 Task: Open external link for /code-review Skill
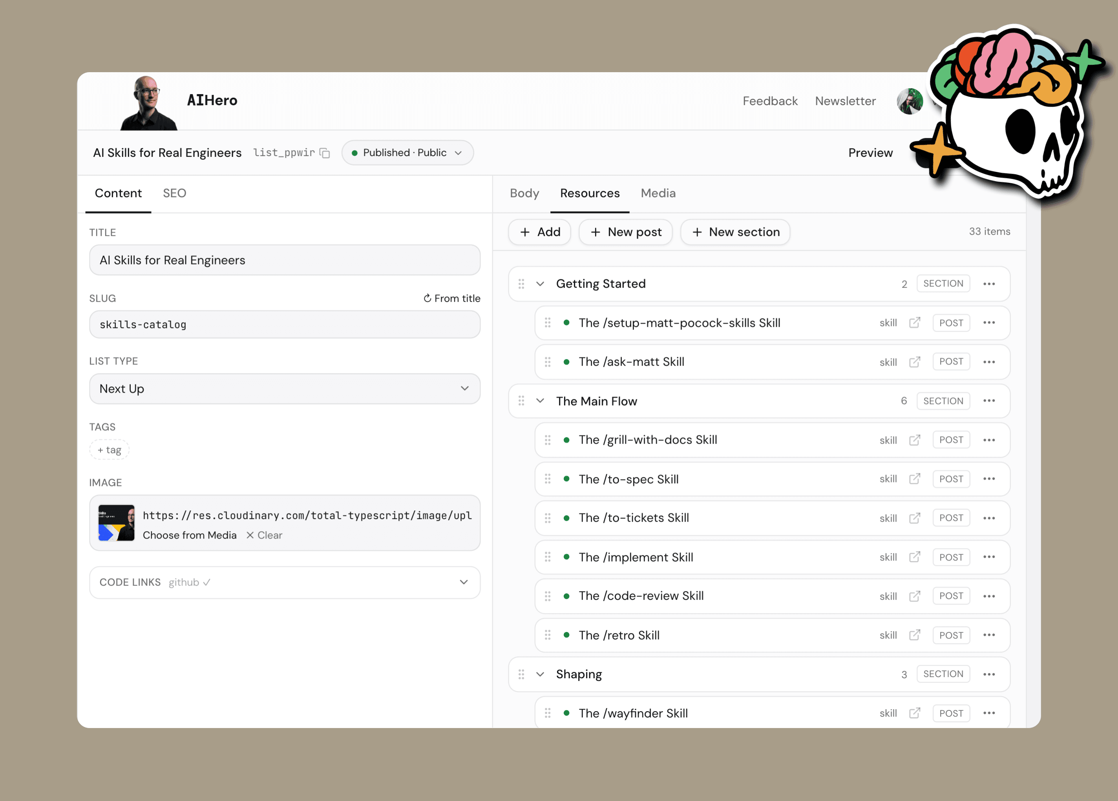tap(914, 596)
